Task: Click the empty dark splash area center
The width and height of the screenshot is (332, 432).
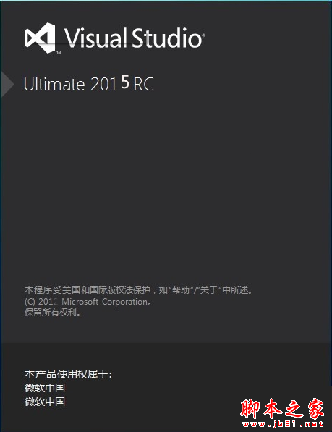Action: (165, 187)
